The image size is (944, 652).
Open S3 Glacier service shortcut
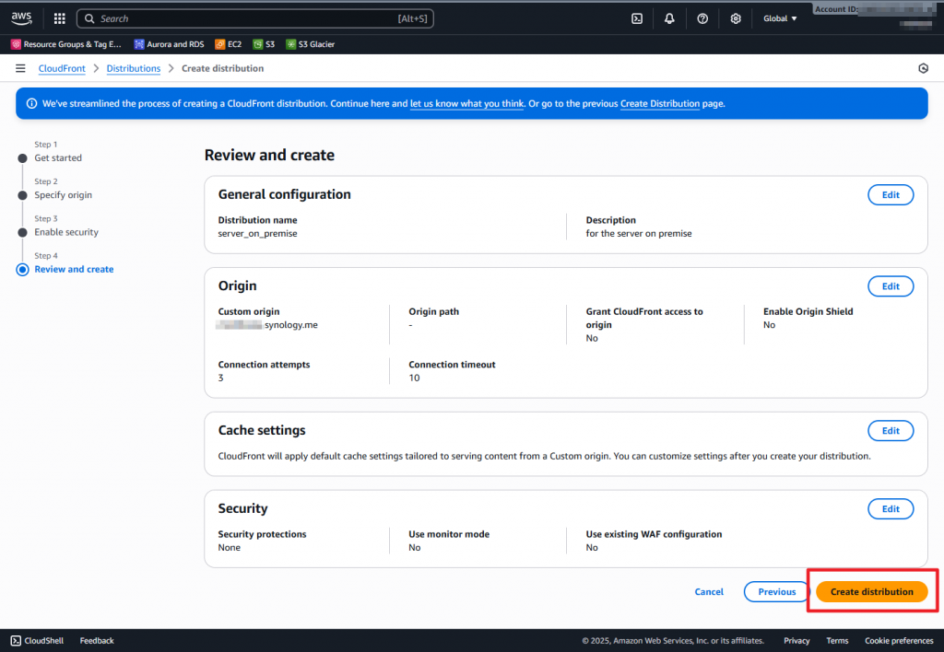click(311, 44)
